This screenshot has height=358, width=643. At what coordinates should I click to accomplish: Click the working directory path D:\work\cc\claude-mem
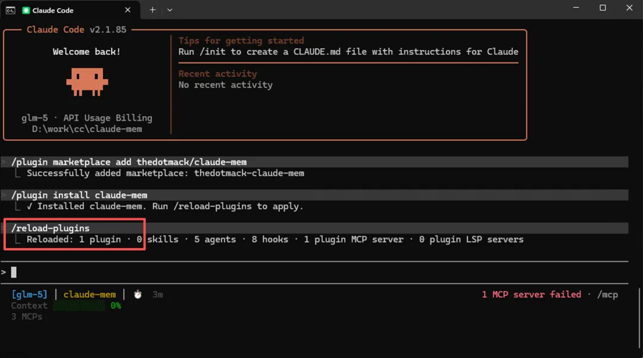pyautogui.click(x=87, y=129)
